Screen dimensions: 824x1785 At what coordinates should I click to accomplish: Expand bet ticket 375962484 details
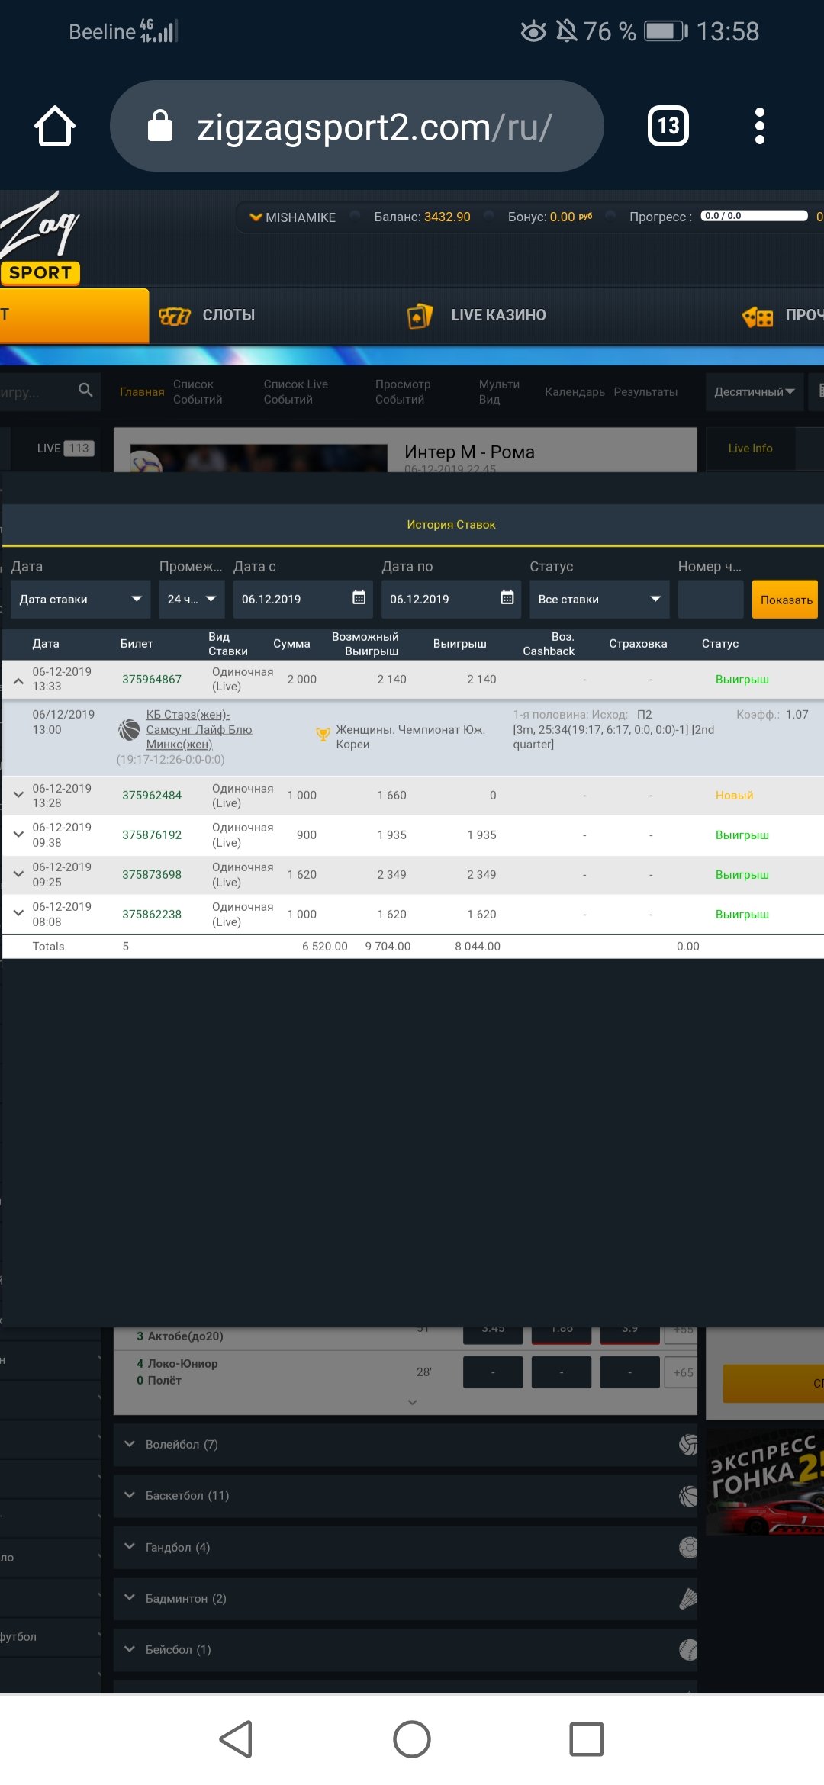pyautogui.click(x=18, y=795)
